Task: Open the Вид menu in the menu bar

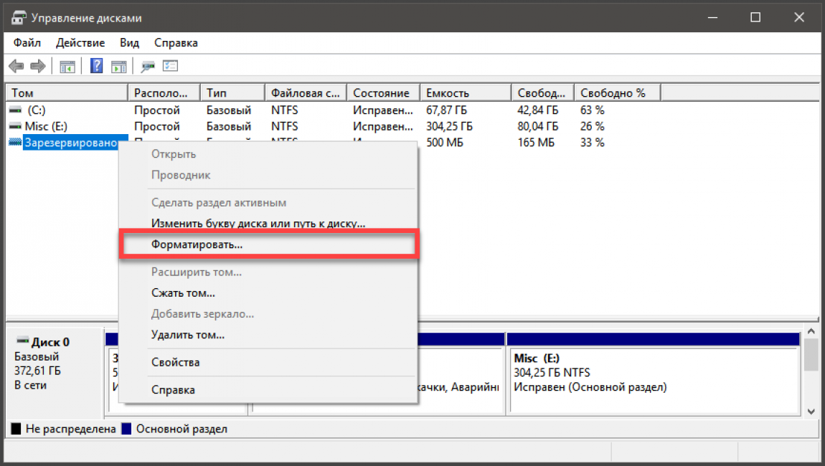Action: 130,43
